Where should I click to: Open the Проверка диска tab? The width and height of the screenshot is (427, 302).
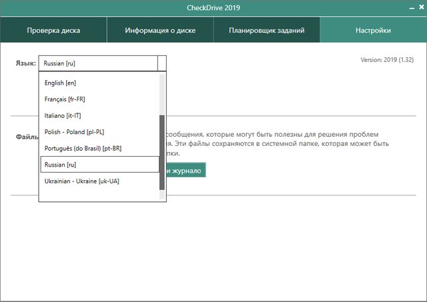coord(53,31)
